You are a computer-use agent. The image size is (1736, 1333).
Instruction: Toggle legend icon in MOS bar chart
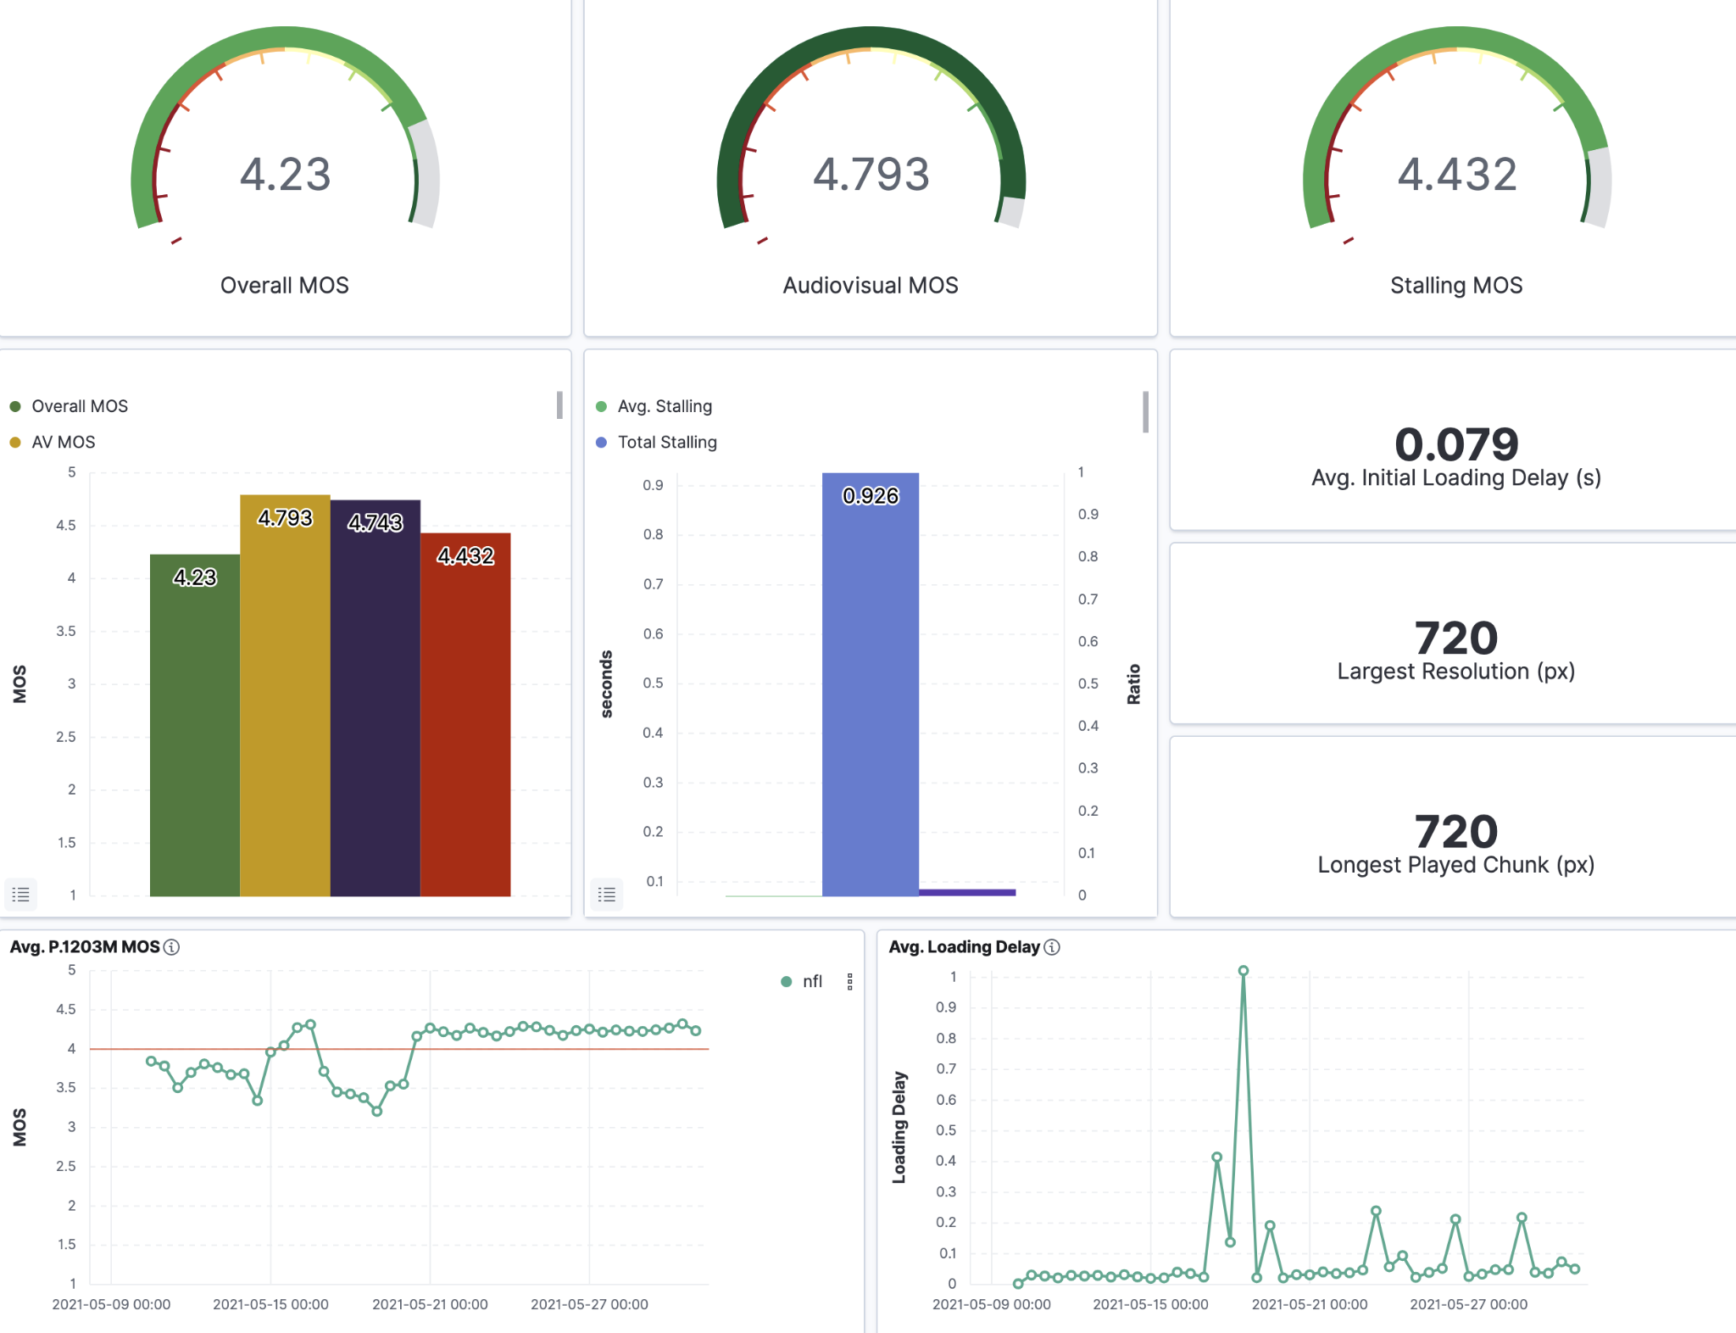coord(20,894)
